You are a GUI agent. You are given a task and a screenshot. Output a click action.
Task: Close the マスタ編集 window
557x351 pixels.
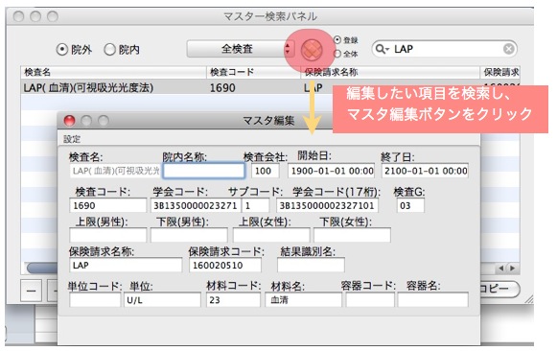(x=69, y=121)
